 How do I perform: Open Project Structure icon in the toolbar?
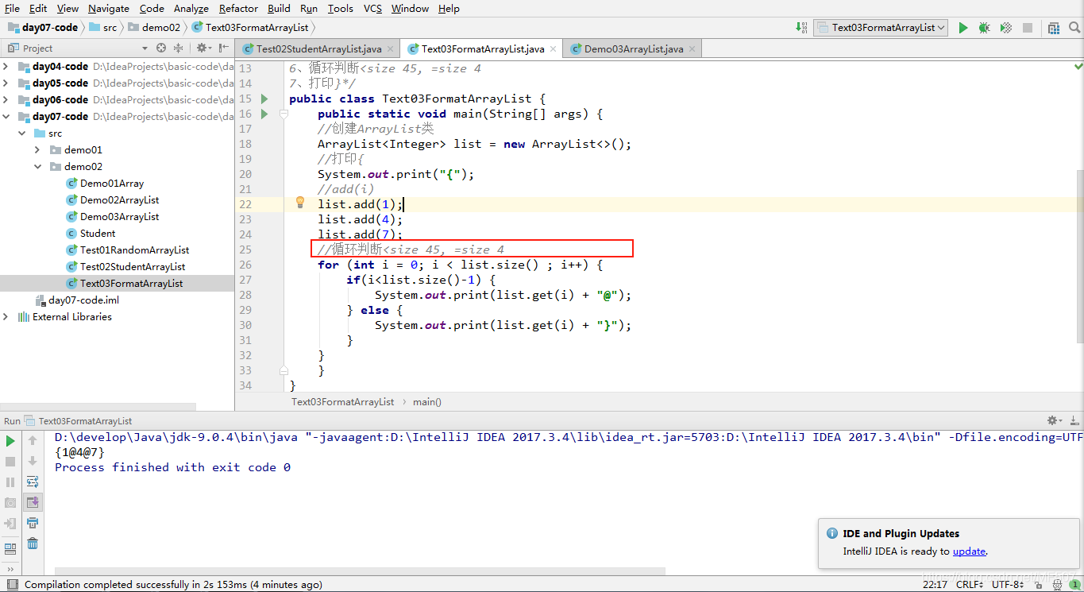point(1054,28)
